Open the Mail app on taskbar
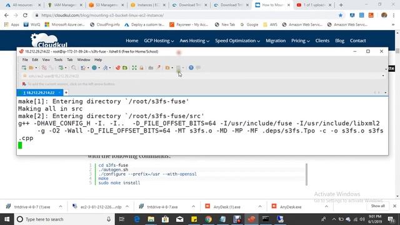The image size is (400, 225). (x=179, y=219)
